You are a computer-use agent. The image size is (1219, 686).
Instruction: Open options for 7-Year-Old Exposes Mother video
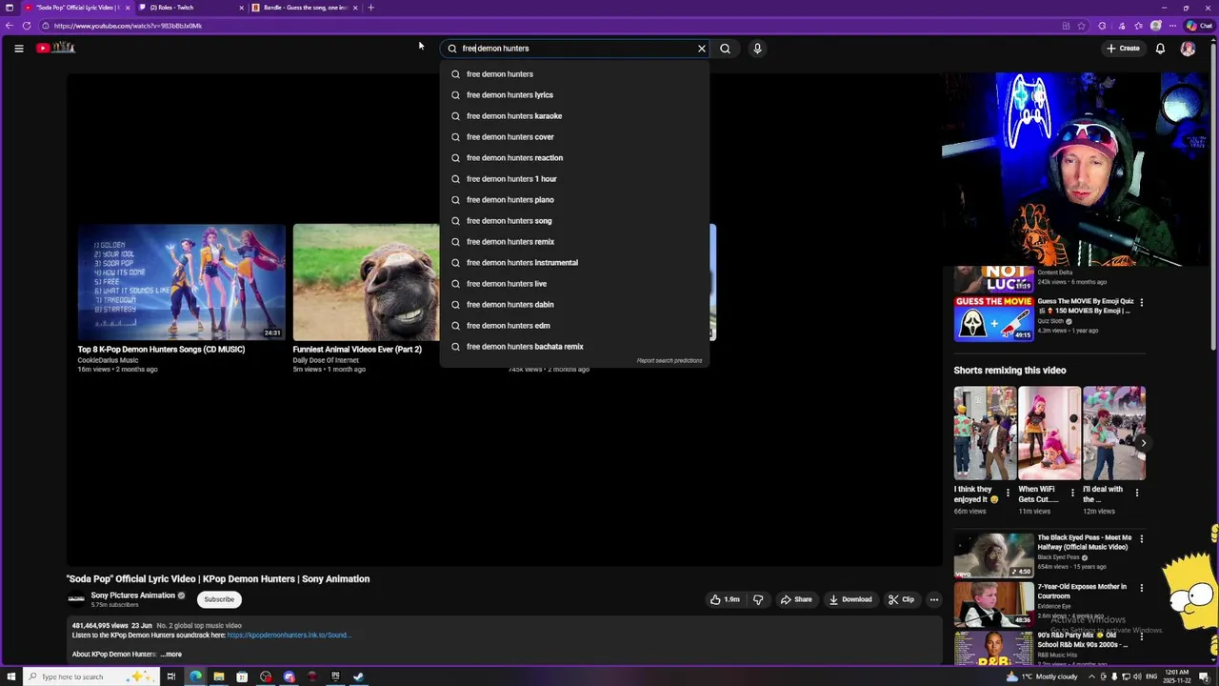point(1141,588)
